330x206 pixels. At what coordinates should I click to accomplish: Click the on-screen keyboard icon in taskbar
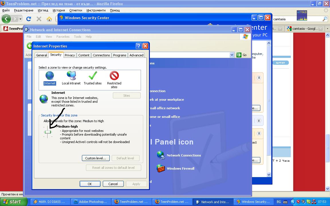click(x=285, y=202)
